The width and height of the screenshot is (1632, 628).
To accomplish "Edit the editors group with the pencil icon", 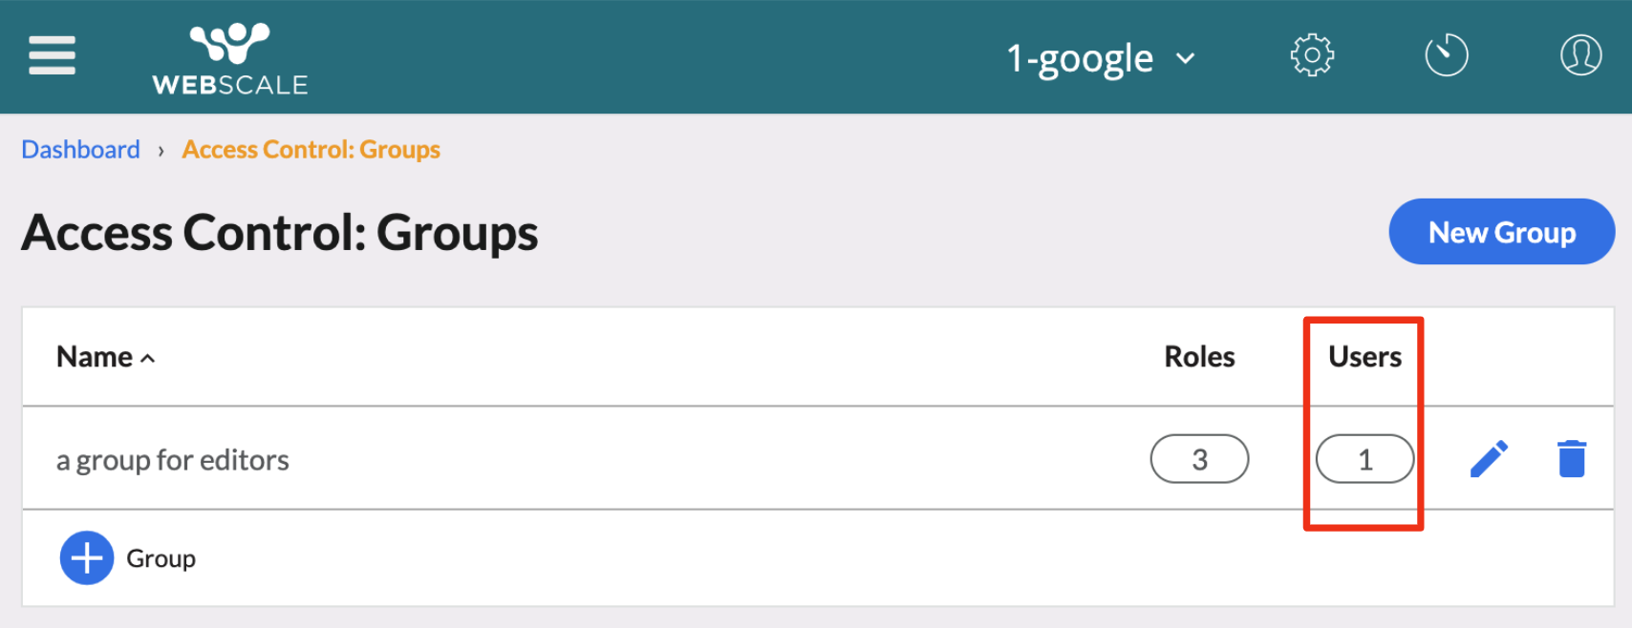I will click(x=1489, y=459).
